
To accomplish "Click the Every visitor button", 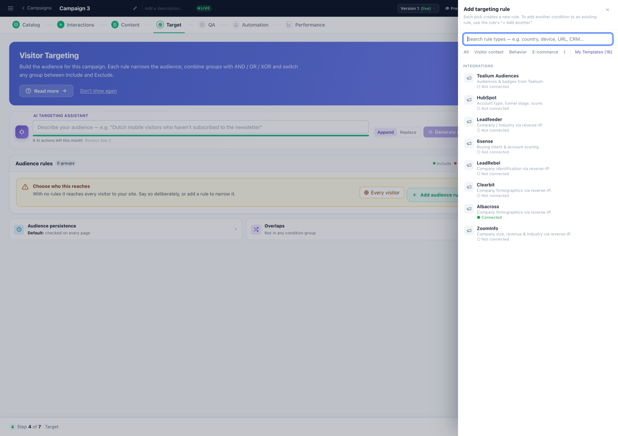I will point(382,193).
